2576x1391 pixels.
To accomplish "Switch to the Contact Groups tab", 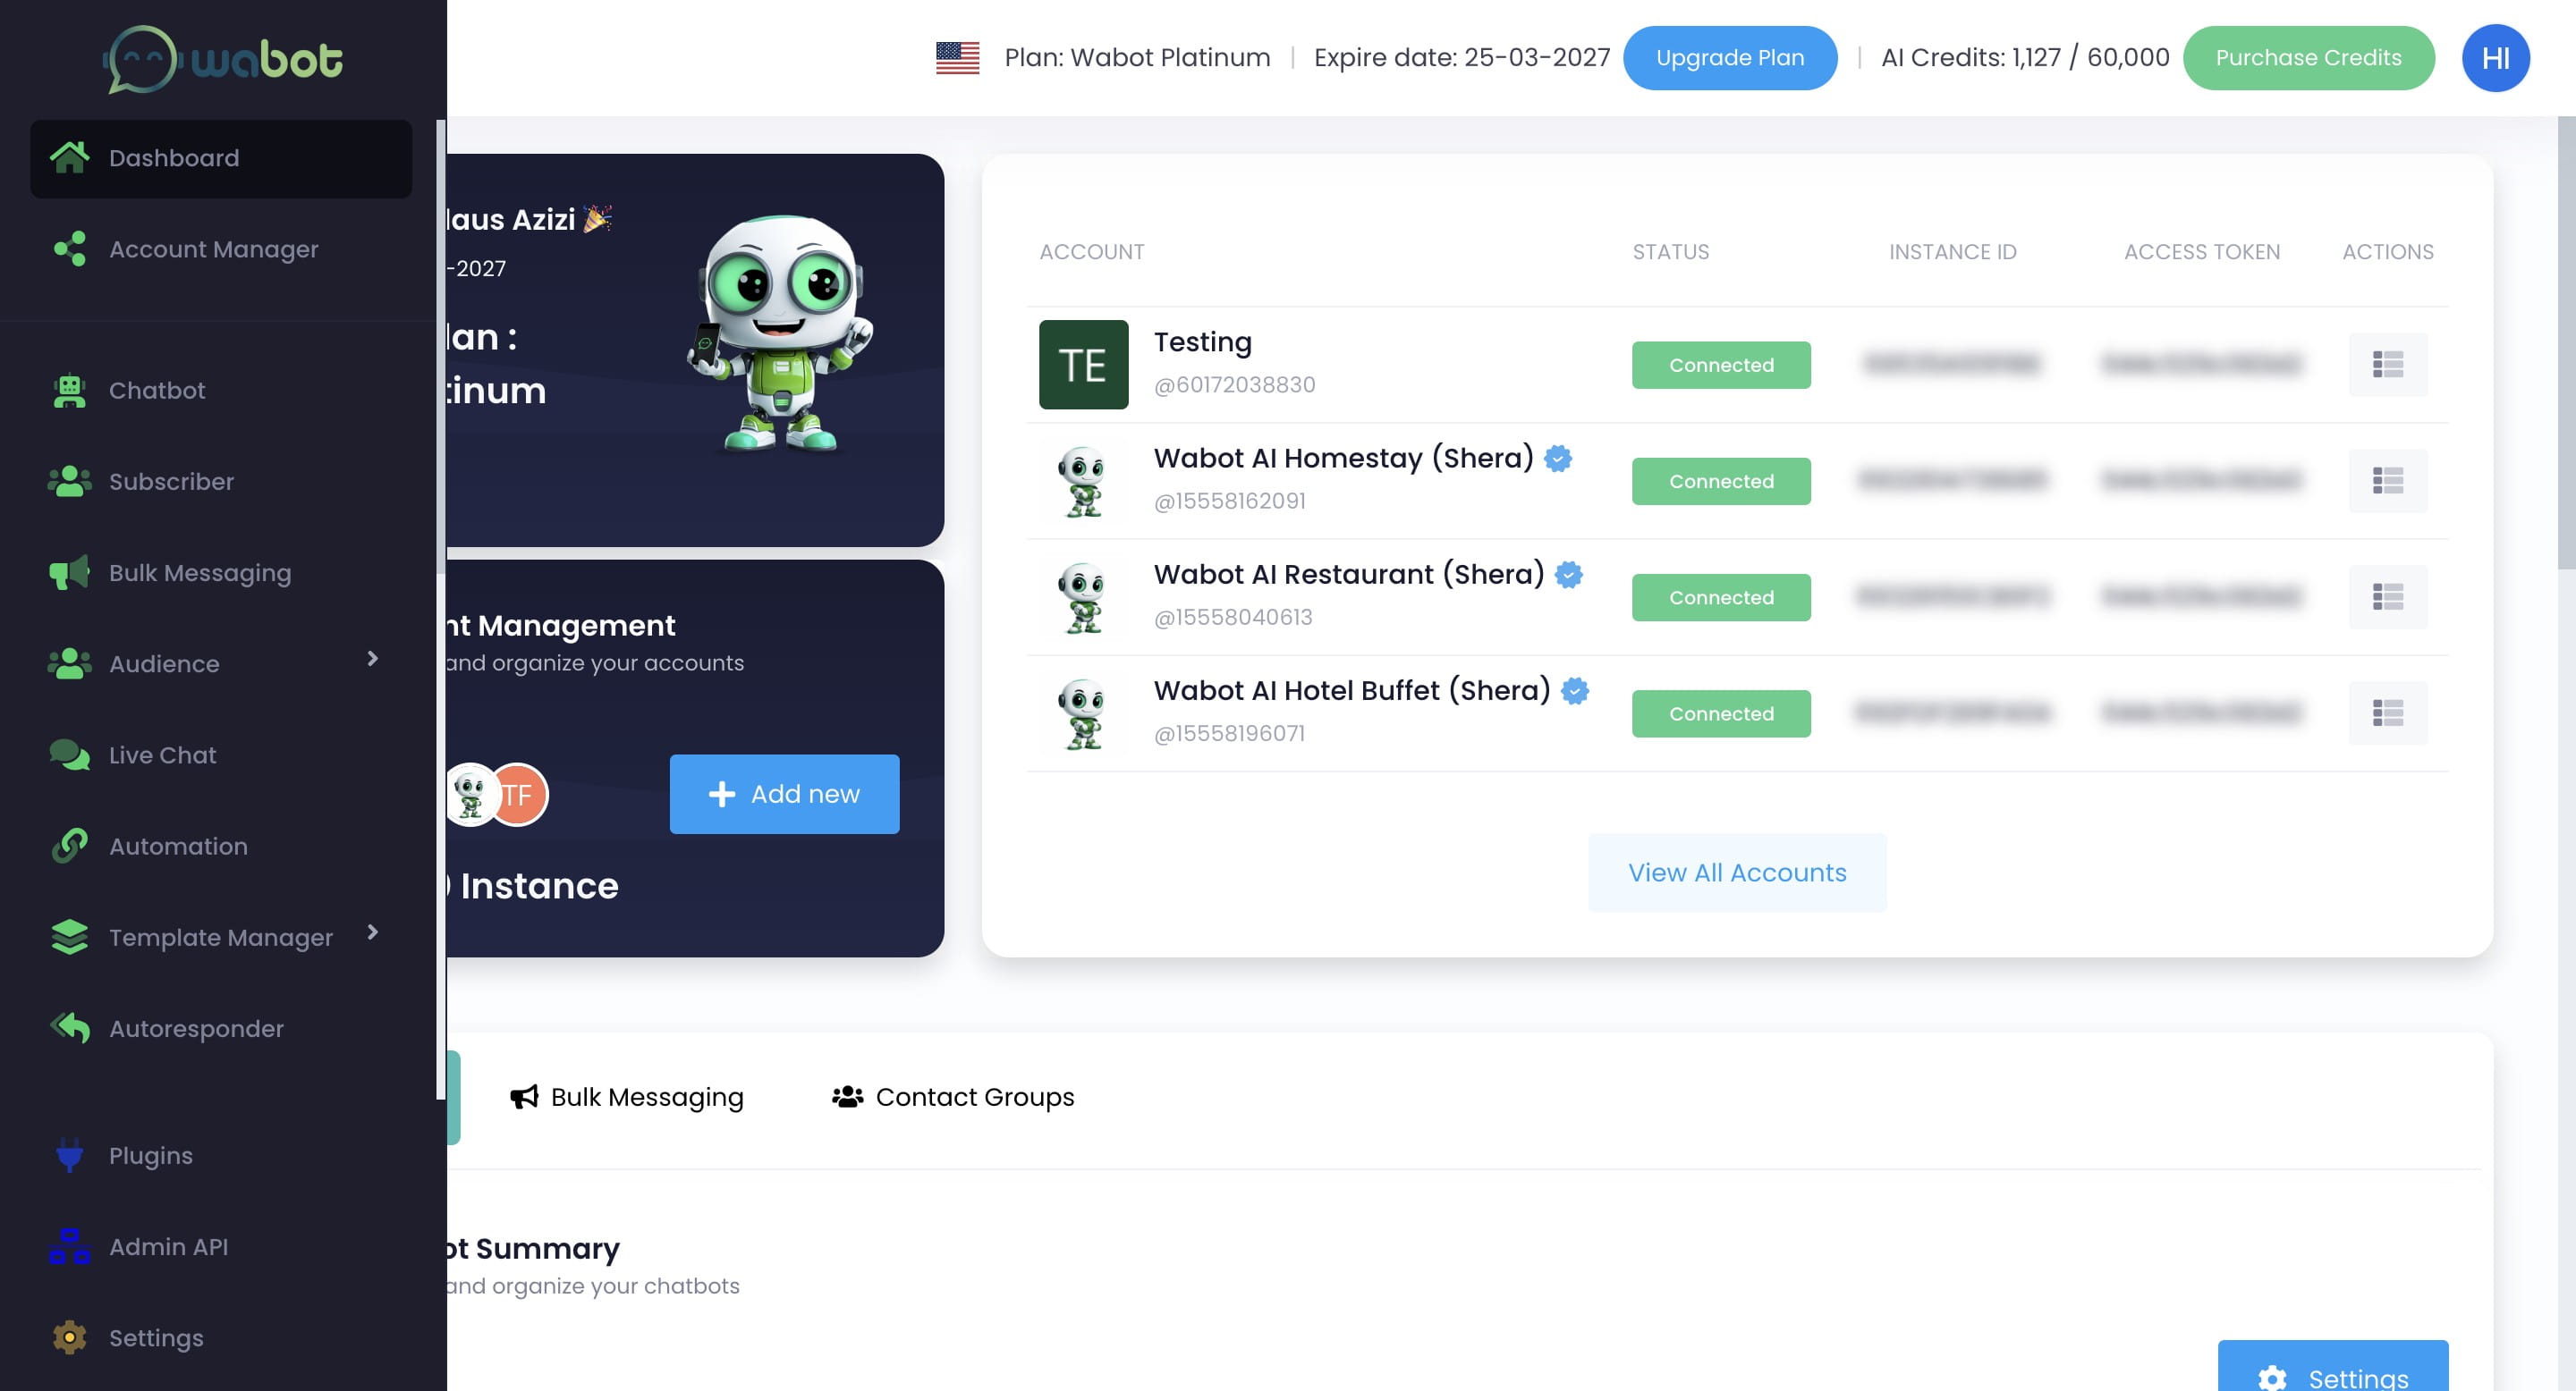I will click(953, 1097).
